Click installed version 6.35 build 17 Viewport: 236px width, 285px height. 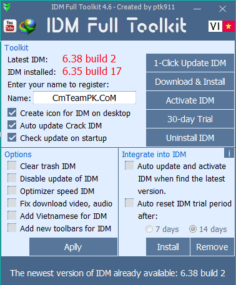pyautogui.click(x=92, y=71)
